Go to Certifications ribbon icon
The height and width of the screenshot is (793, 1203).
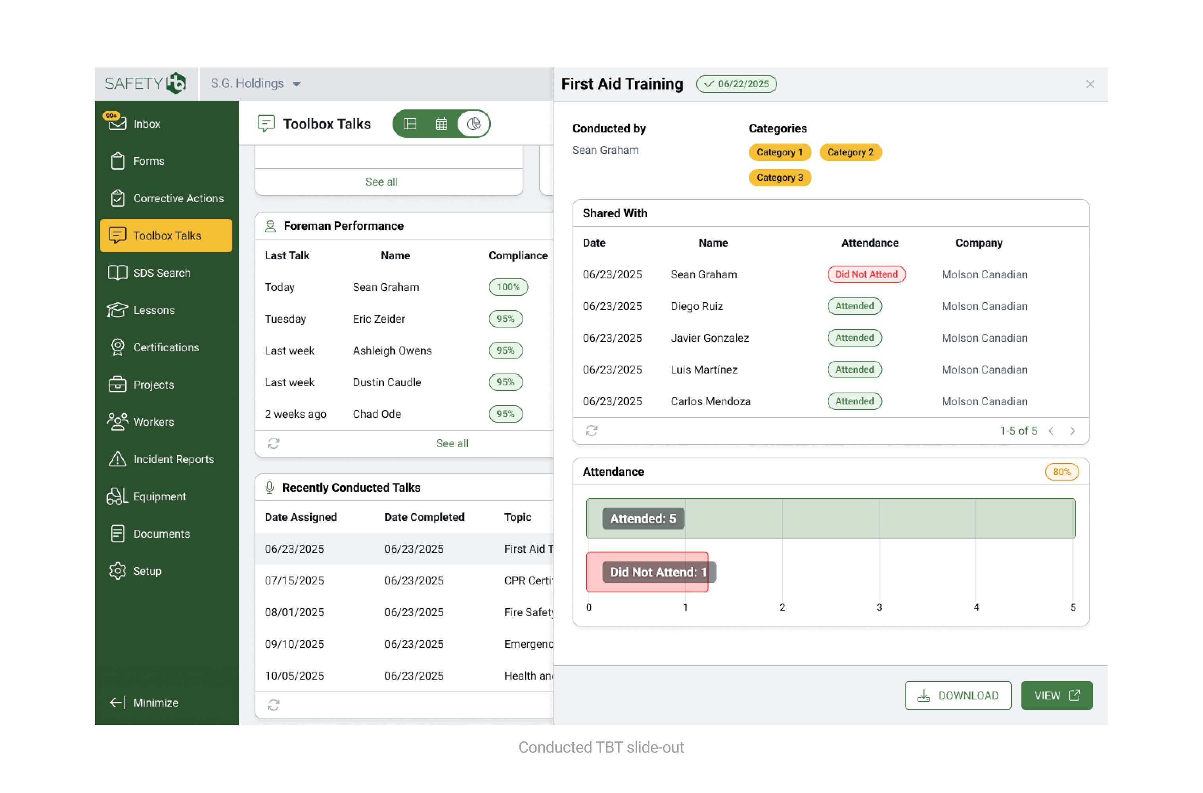click(x=117, y=347)
